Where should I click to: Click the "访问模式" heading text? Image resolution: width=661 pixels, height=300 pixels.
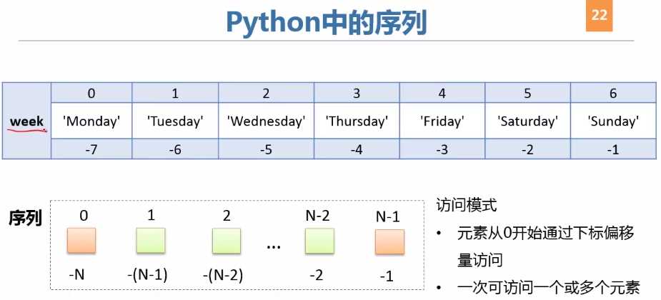pyautogui.click(x=466, y=205)
